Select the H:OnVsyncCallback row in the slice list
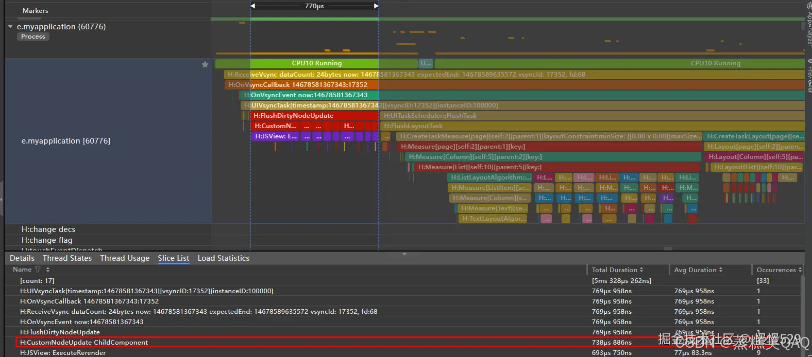The width and height of the screenshot is (812, 357). click(403, 301)
